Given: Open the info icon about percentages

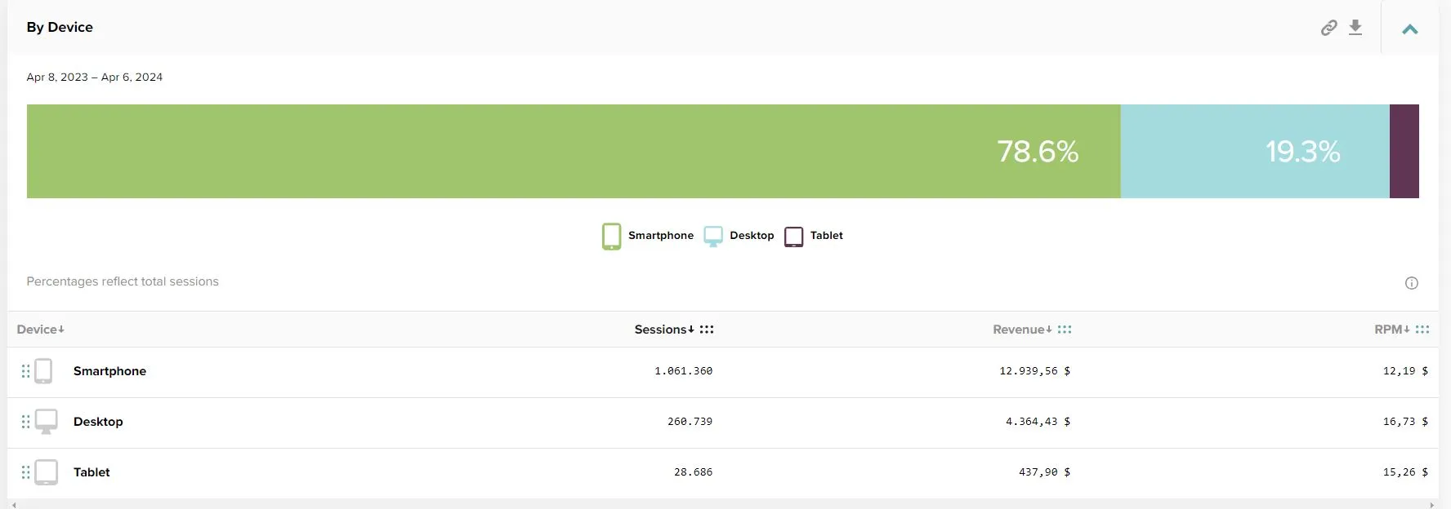Looking at the screenshot, I should click(x=1411, y=283).
